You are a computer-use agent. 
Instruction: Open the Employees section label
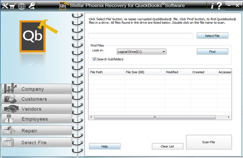tap(35, 119)
